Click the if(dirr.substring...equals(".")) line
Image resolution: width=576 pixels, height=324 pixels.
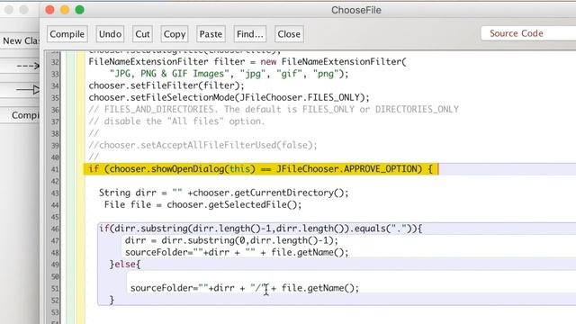pyautogui.click(x=260, y=229)
